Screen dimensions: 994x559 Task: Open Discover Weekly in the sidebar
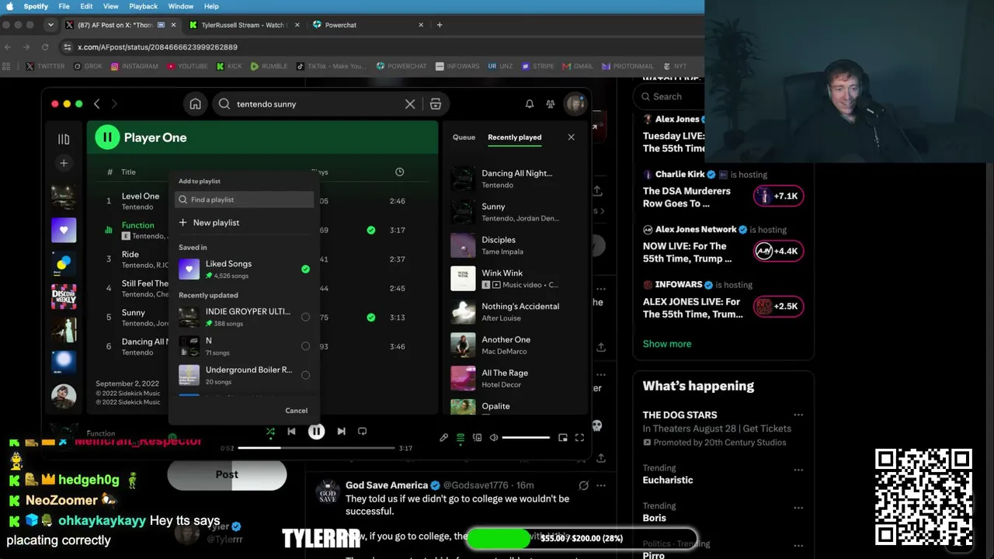(x=64, y=297)
